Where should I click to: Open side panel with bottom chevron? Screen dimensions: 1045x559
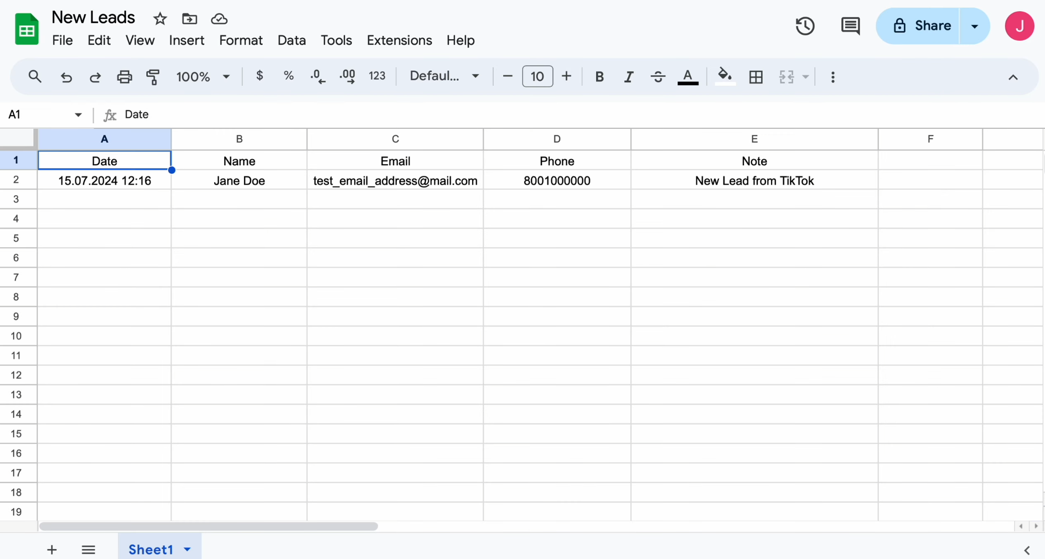(x=1027, y=550)
